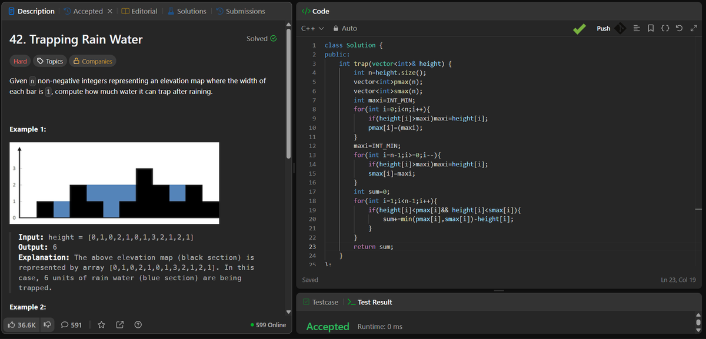The width and height of the screenshot is (706, 339).
Task: Click the thumbs down dislike icon
Action: [x=46, y=325]
